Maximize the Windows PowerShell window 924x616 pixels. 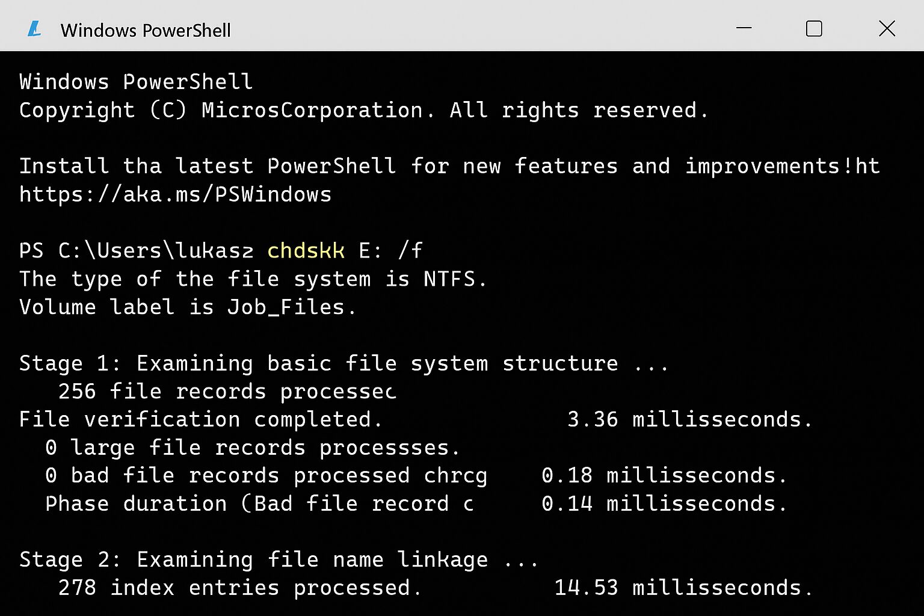tap(814, 28)
